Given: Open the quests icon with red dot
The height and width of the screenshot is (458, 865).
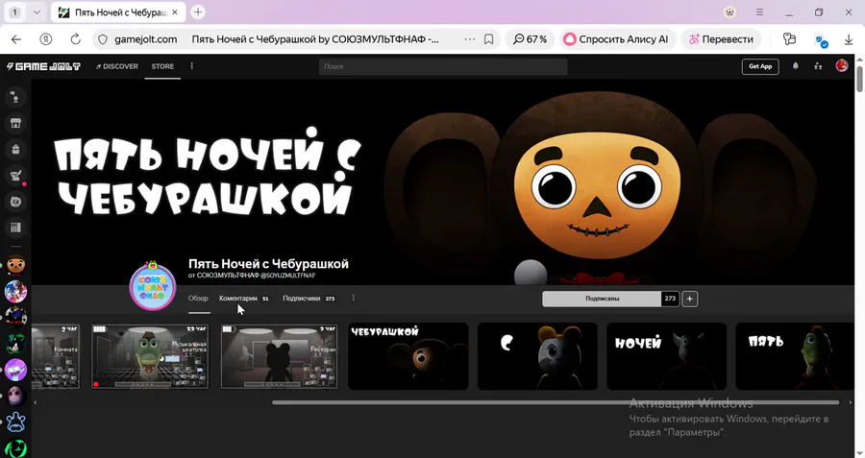Looking at the screenshot, I should click(15, 176).
